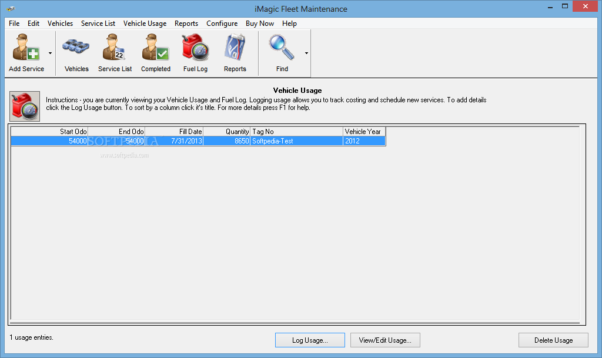Image resolution: width=602 pixels, height=358 pixels.
Task: Sort by the Start Odo column header
Action: click(49, 132)
